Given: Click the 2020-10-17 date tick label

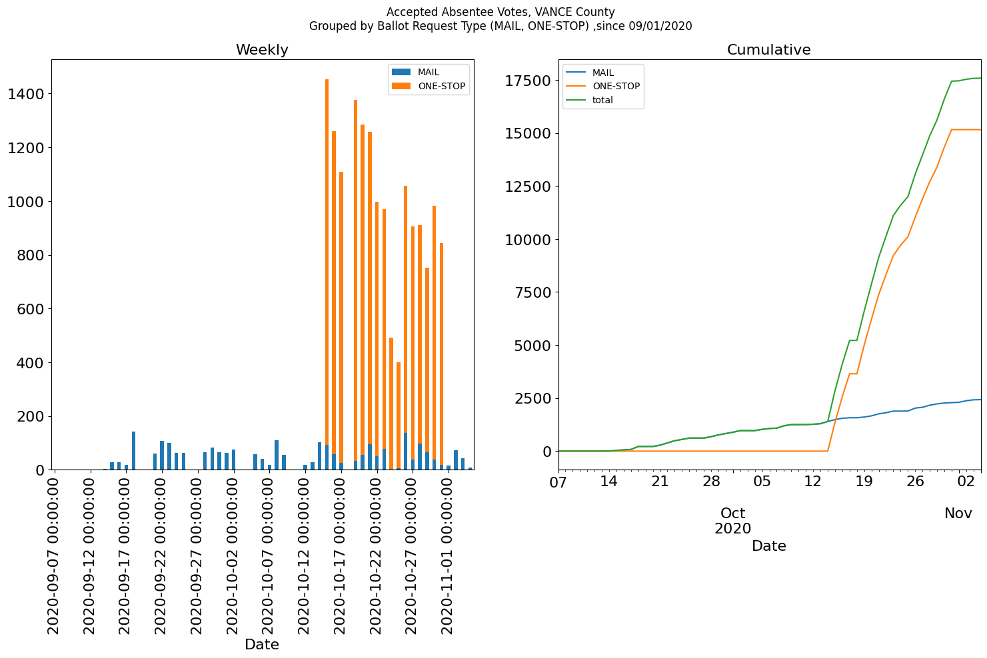Looking at the screenshot, I should point(340,554).
